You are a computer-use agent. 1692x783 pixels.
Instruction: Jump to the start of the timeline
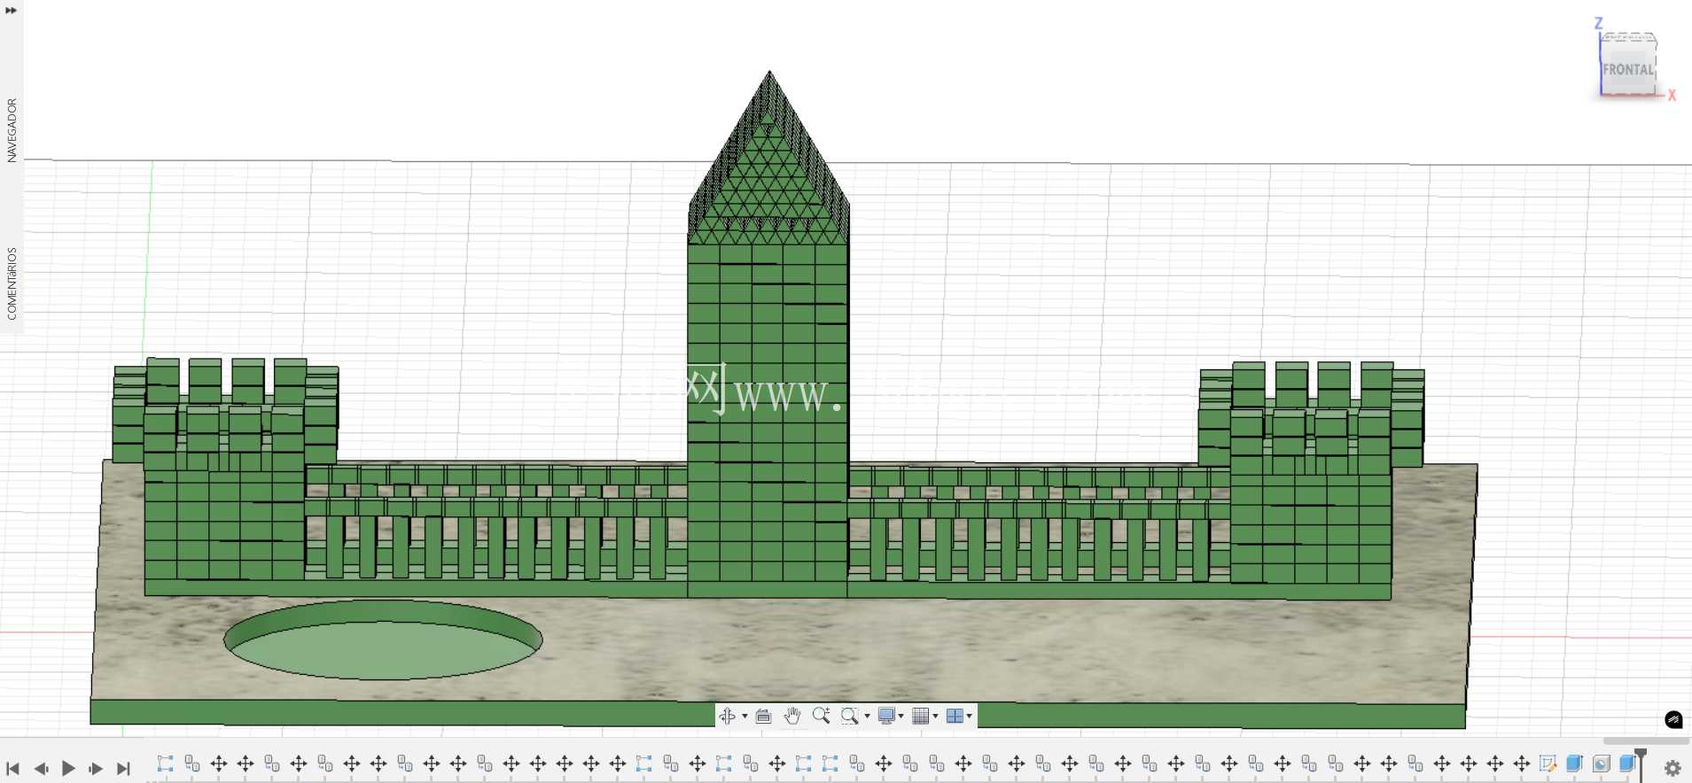pos(12,768)
